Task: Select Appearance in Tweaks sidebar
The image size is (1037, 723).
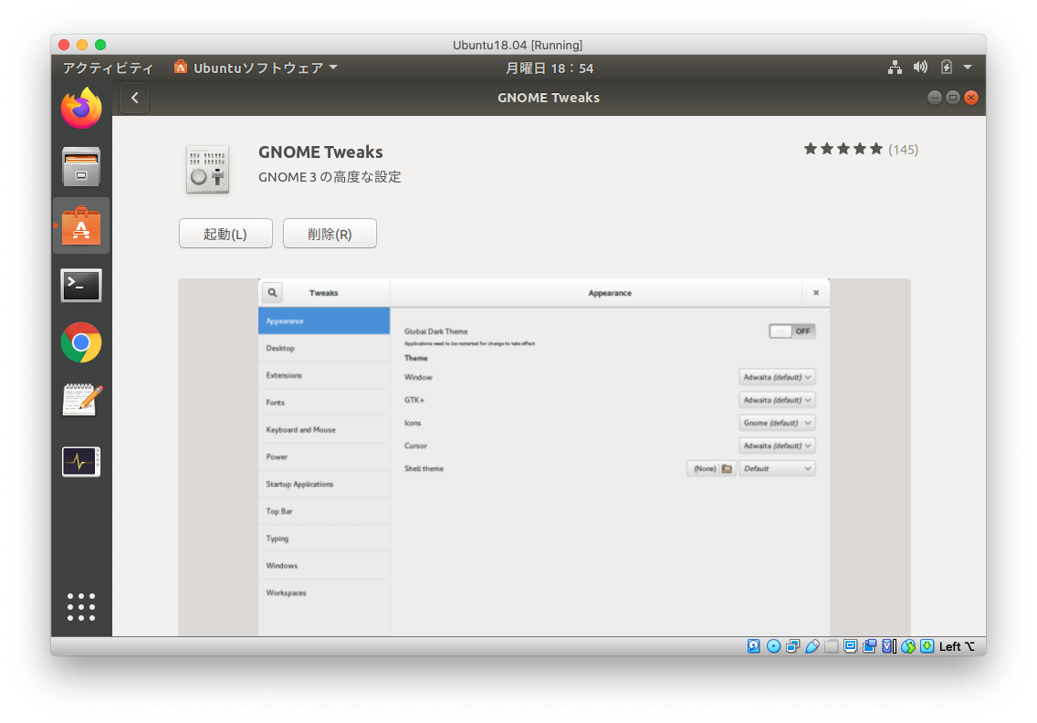Action: [324, 320]
